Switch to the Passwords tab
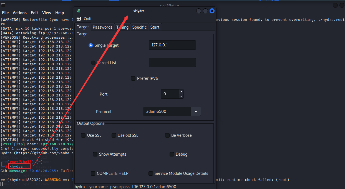The image size is (345, 189). [x=102, y=27]
